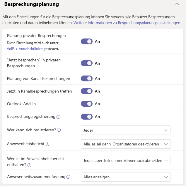Follow the 'VoIP-> Anrufrichtlinien' link

click(x=25, y=49)
